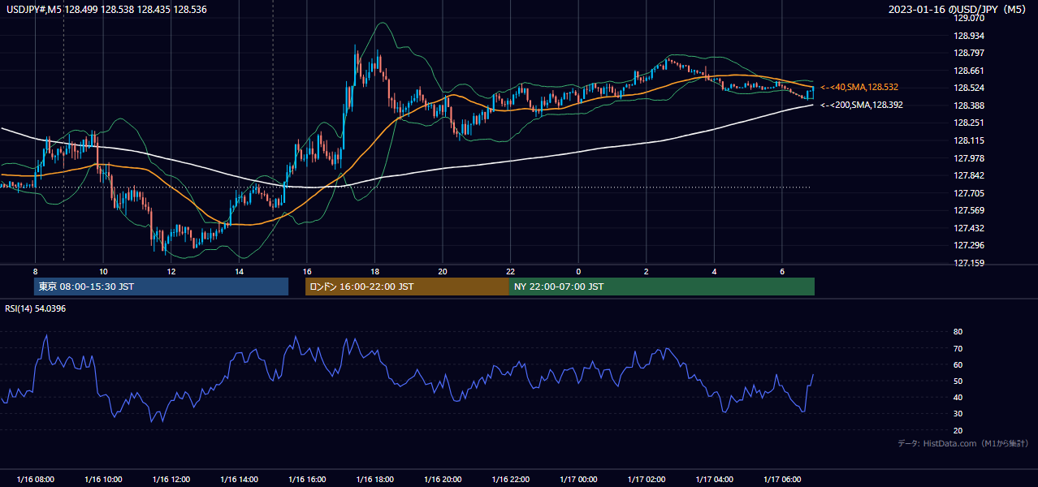Click the hour tick 0 under price chart

[x=578, y=270]
